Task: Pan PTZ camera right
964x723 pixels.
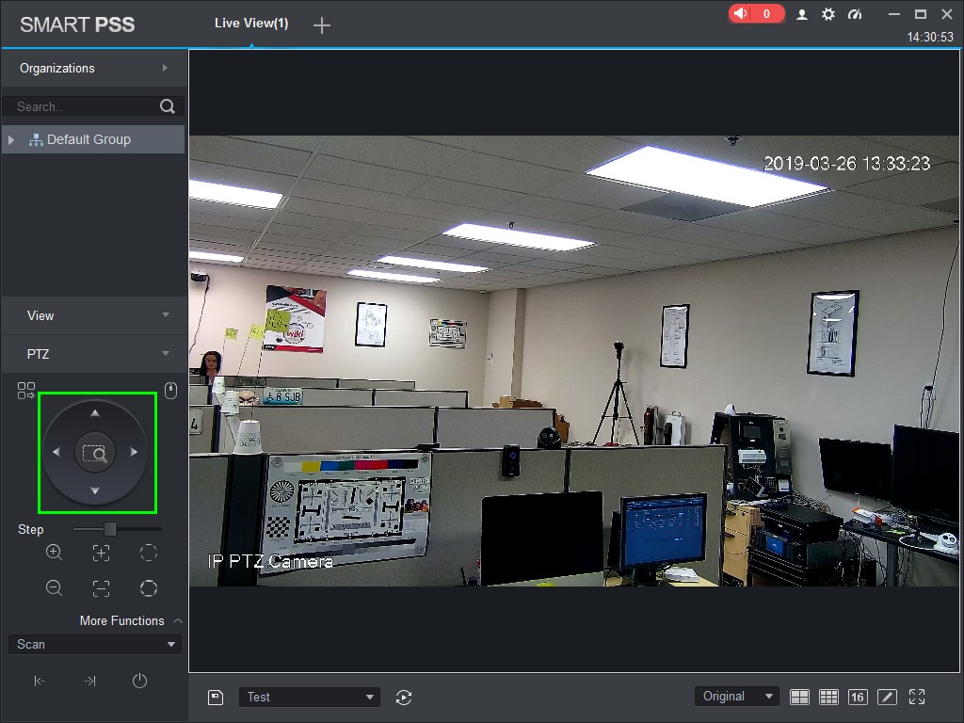Action: [x=134, y=452]
